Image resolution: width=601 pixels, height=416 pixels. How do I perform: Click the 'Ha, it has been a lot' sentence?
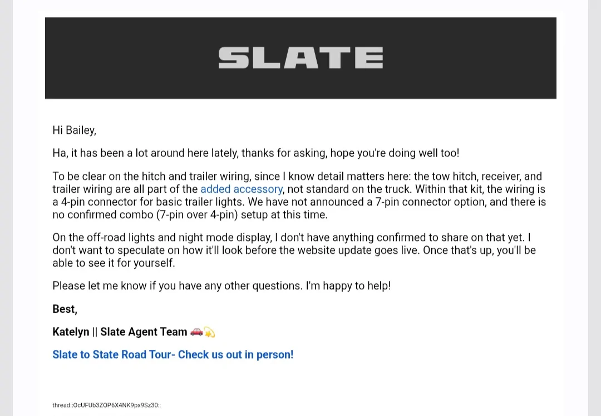[255, 153]
